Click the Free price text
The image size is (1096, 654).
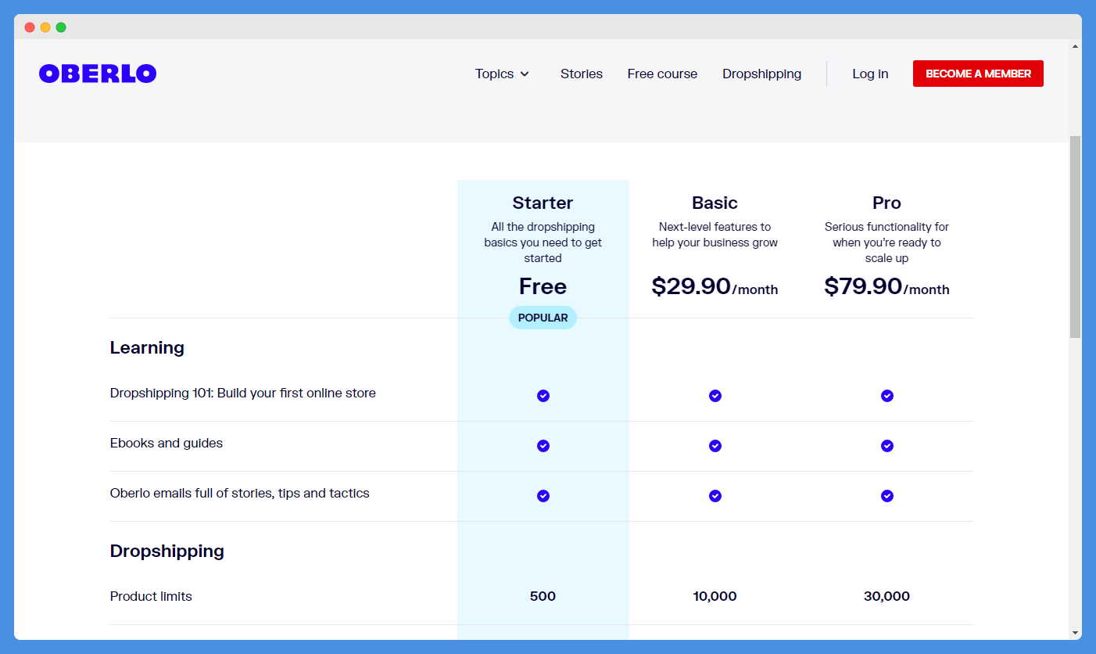click(x=543, y=286)
